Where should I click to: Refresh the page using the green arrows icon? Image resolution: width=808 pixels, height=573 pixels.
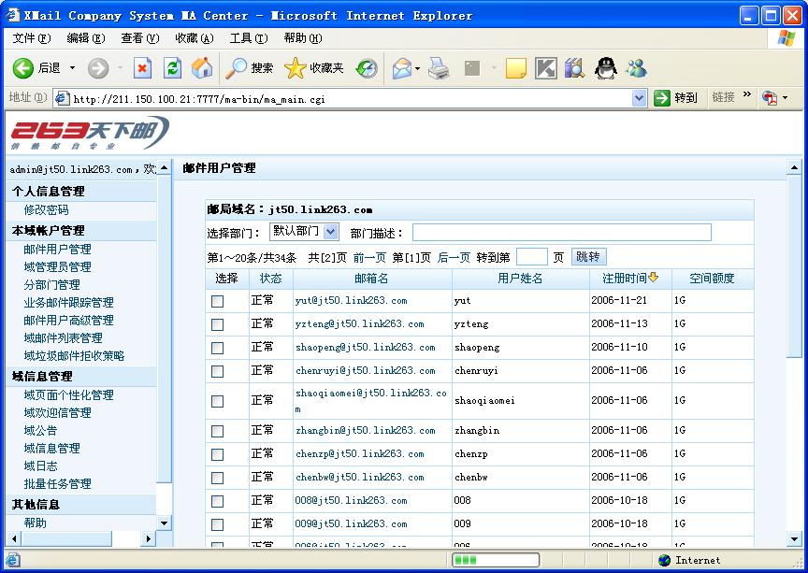point(173,68)
